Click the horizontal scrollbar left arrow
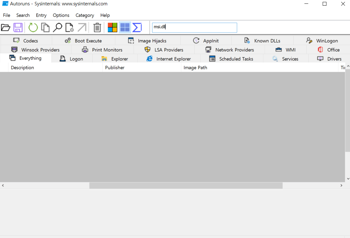This screenshot has width=350, height=238. click(3, 185)
